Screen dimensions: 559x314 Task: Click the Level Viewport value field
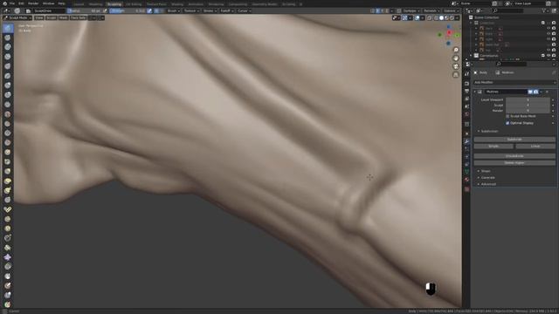(528, 100)
